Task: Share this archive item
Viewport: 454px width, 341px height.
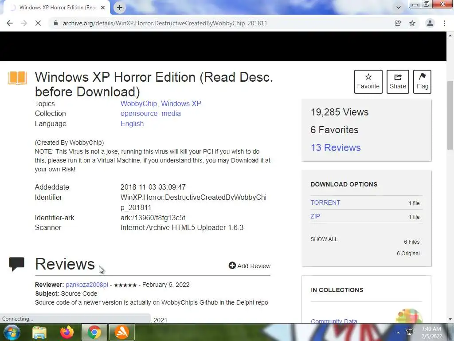Action: tap(398, 82)
